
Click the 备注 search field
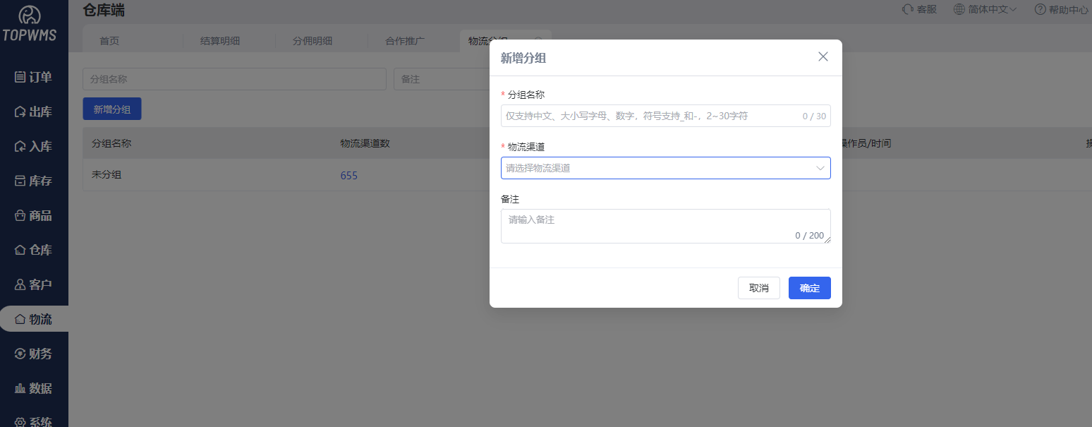click(x=442, y=79)
